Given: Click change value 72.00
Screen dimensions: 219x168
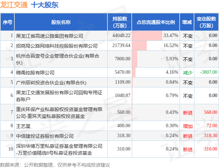Looking at the screenshot, I should click(x=212, y=125).
